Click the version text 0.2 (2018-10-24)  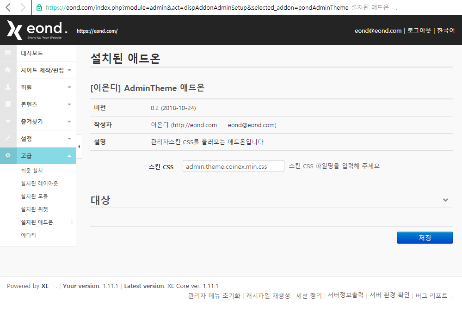[173, 108]
